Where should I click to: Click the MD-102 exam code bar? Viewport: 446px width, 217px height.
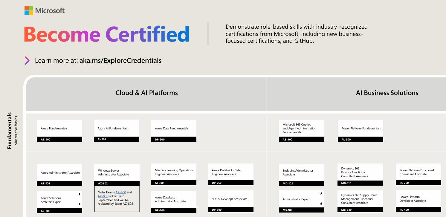(x=301, y=184)
